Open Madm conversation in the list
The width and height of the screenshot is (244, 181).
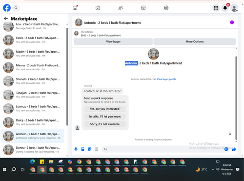(33, 54)
